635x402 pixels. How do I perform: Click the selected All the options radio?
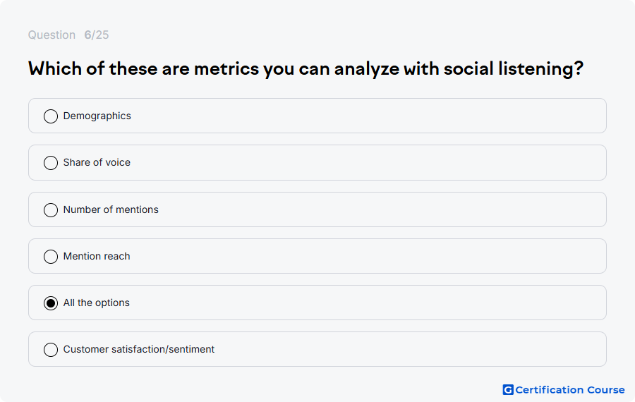tap(51, 303)
